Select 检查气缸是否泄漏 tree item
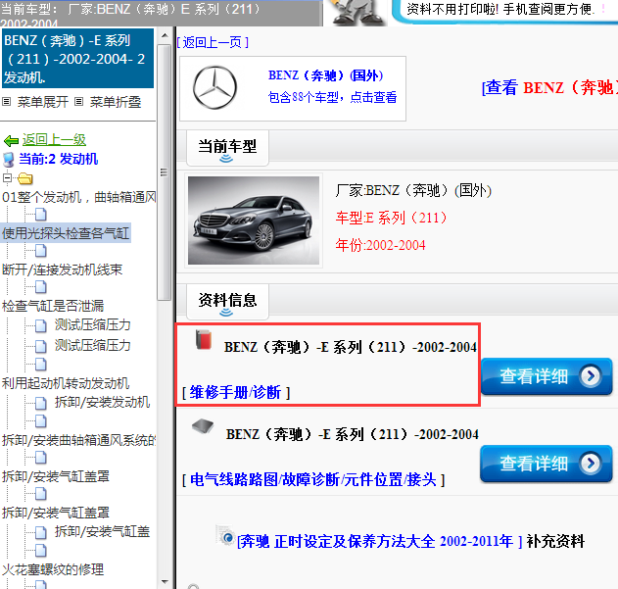 pos(53,306)
